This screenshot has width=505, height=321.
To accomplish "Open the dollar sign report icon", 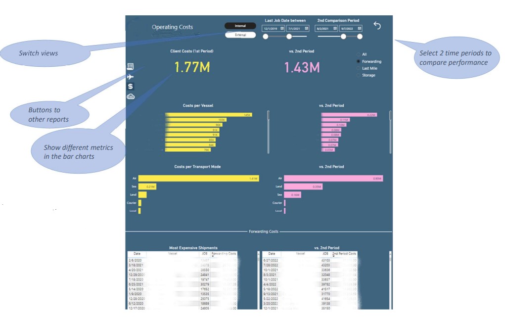I will click(131, 87).
